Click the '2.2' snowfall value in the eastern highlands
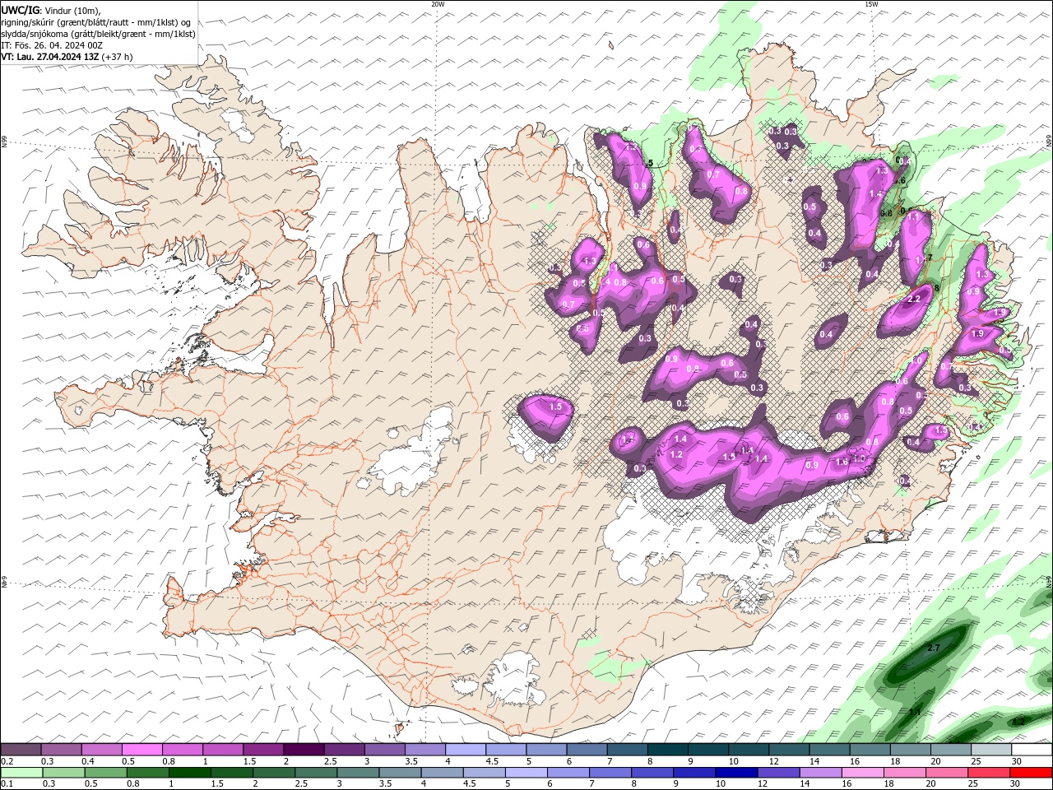Image resolution: width=1053 pixels, height=790 pixels. click(x=913, y=300)
